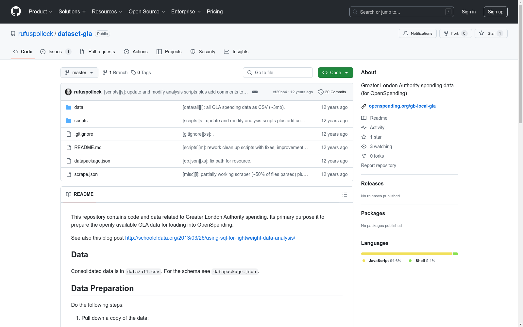Star this repository

(x=491, y=33)
